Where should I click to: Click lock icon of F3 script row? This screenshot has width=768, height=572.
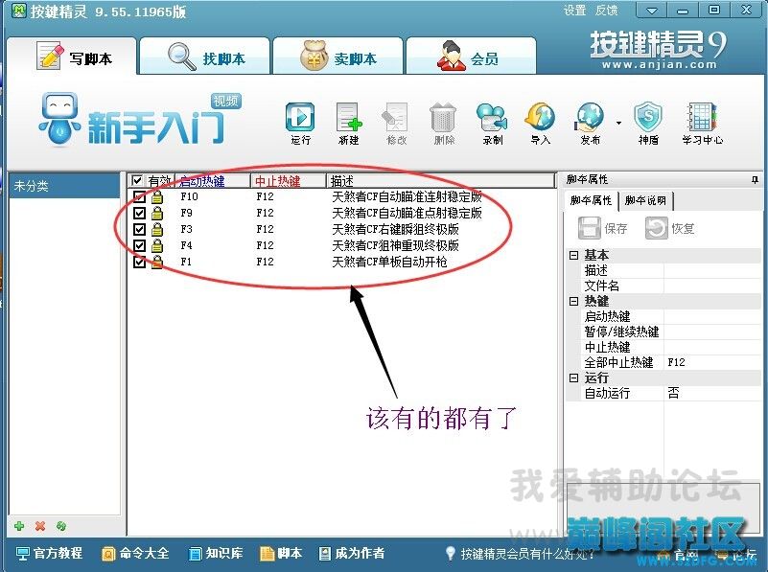tap(156, 229)
